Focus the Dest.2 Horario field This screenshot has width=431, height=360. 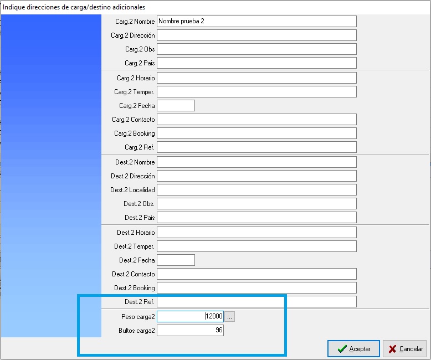click(256, 233)
